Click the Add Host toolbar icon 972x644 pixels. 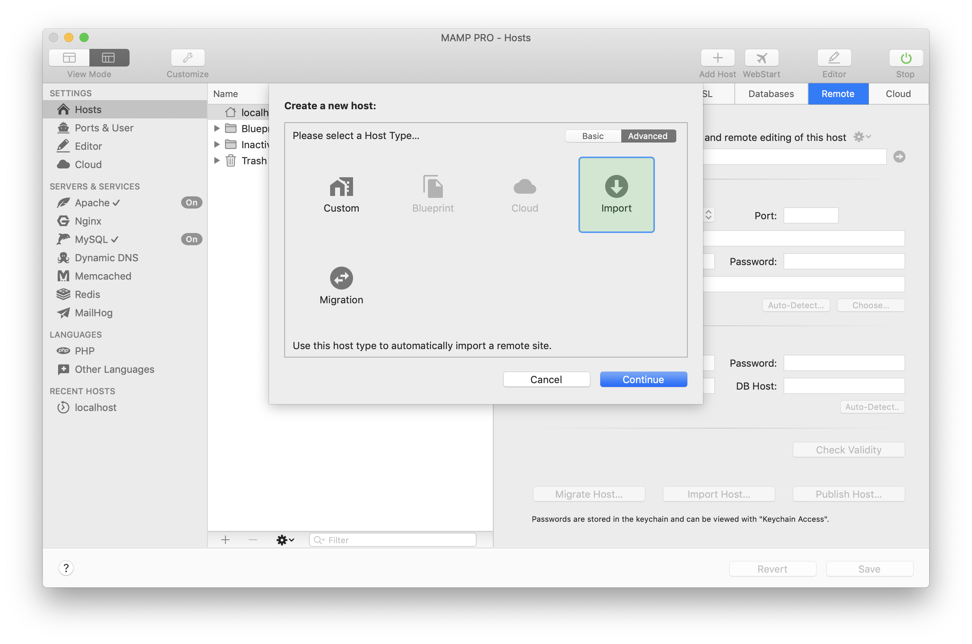(x=717, y=58)
